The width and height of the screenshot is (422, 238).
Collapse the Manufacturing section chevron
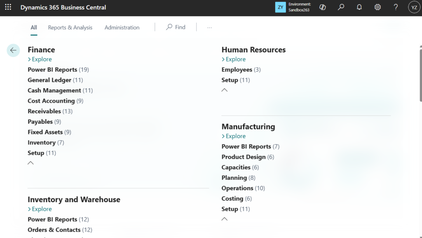coord(225,219)
